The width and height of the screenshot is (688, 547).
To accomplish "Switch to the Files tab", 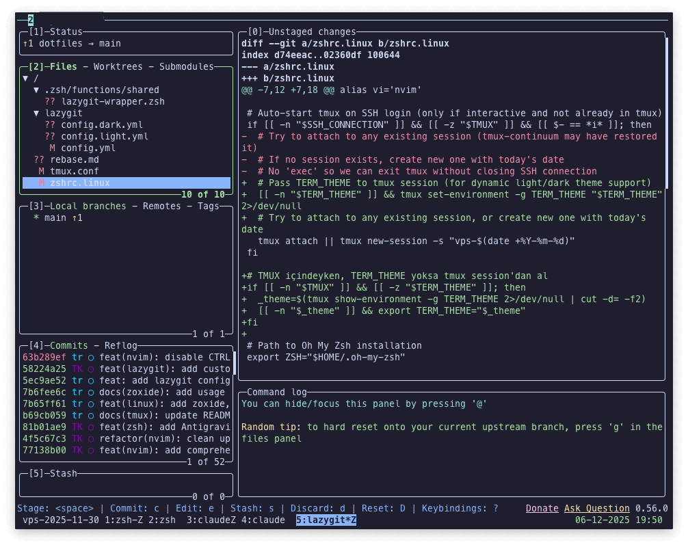I will (63, 67).
